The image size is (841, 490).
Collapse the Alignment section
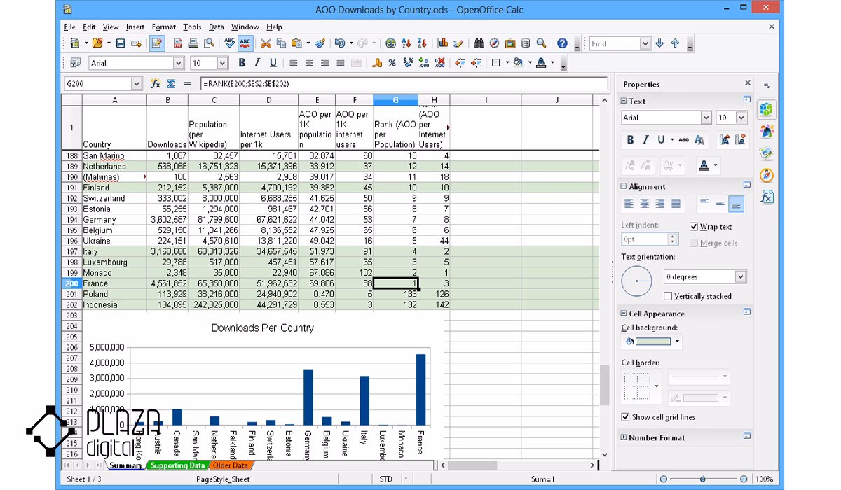(624, 186)
